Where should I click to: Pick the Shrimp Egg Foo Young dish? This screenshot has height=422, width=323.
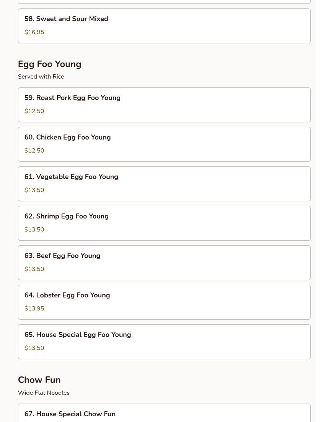click(x=67, y=216)
